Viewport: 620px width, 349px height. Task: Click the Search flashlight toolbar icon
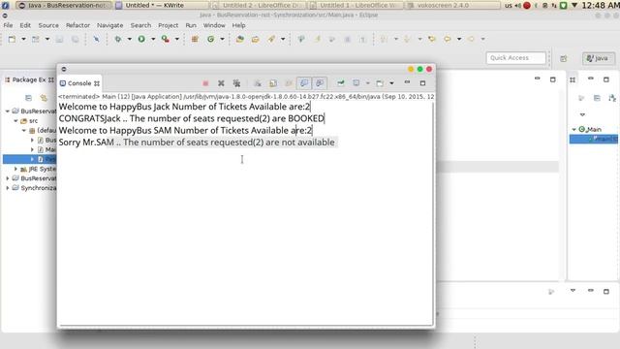[x=271, y=39]
